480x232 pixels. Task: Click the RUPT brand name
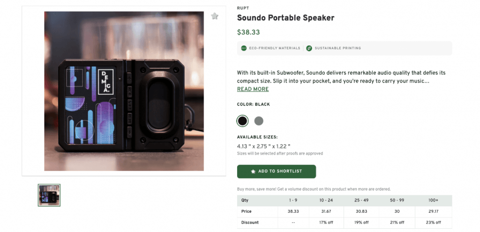pyautogui.click(x=242, y=7)
